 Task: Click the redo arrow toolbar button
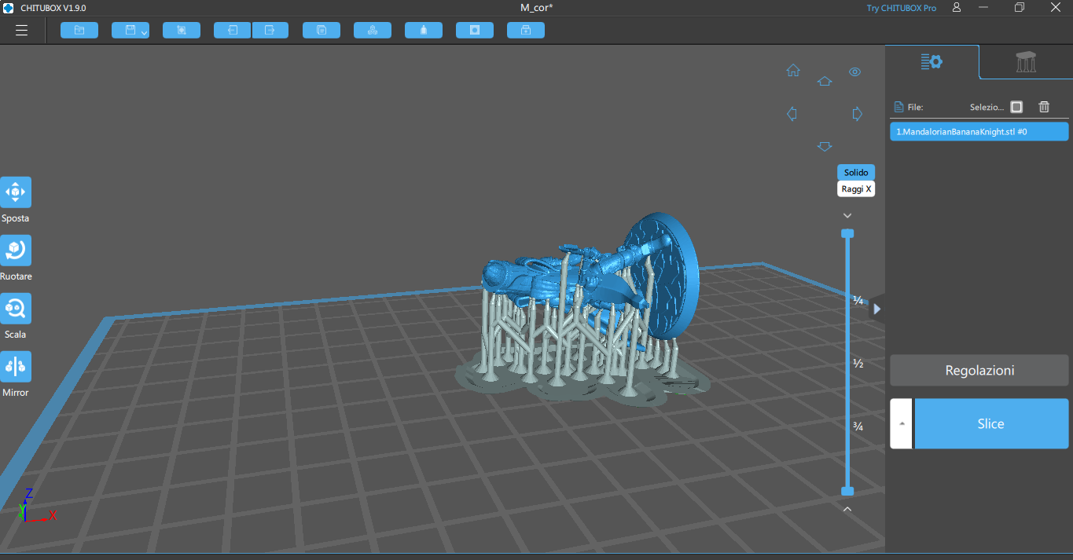point(270,31)
